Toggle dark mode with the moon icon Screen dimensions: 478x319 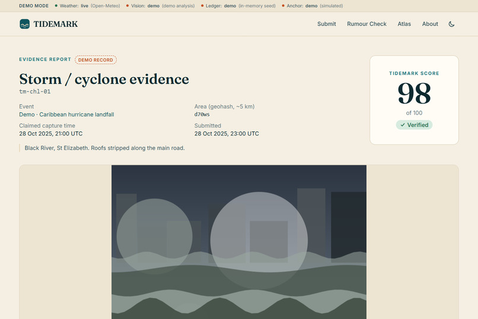(x=451, y=24)
